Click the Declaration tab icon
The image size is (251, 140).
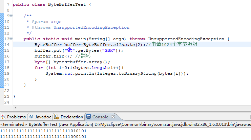click(x=56, y=117)
